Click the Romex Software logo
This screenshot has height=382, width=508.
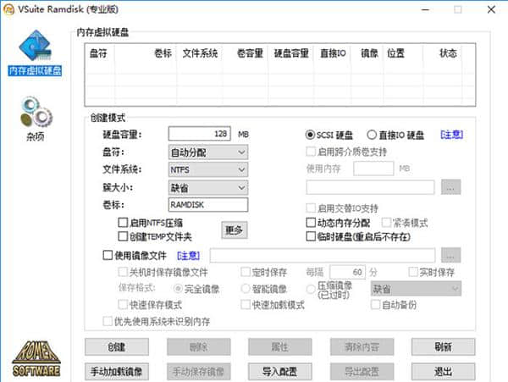tap(35, 357)
